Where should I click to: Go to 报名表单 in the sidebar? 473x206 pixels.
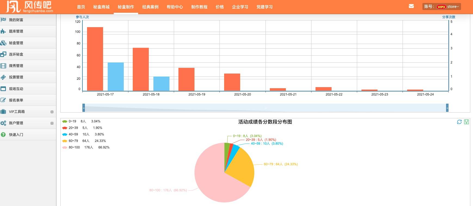tap(16, 100)
